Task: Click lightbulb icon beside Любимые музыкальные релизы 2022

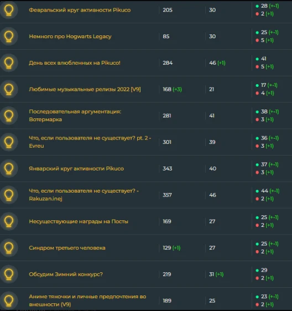Action: coord(9,89)
